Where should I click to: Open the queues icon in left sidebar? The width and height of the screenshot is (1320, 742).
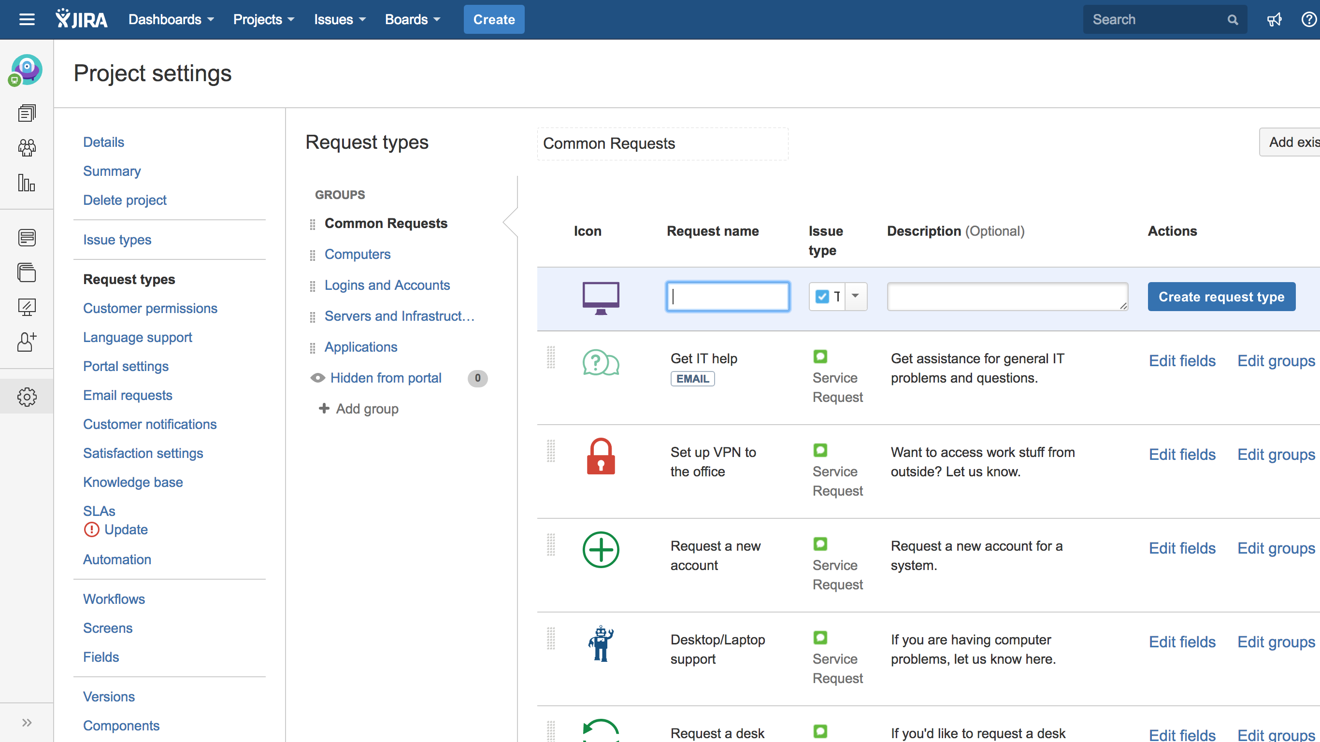27,113
